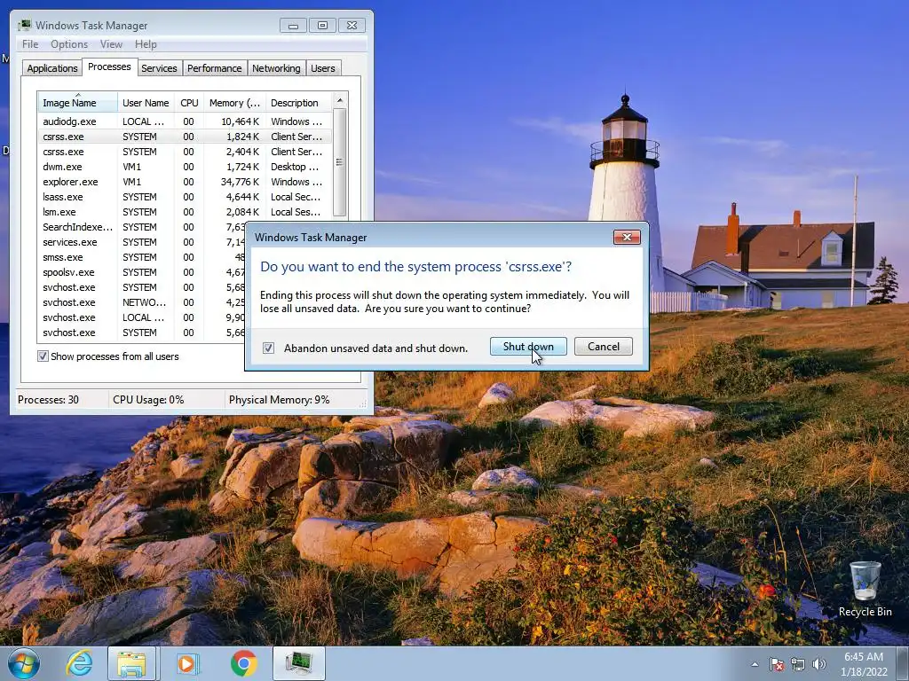Viewport: 909px width, 681px height.
Task: Click the network tray icon
Action: click(798, 664)
